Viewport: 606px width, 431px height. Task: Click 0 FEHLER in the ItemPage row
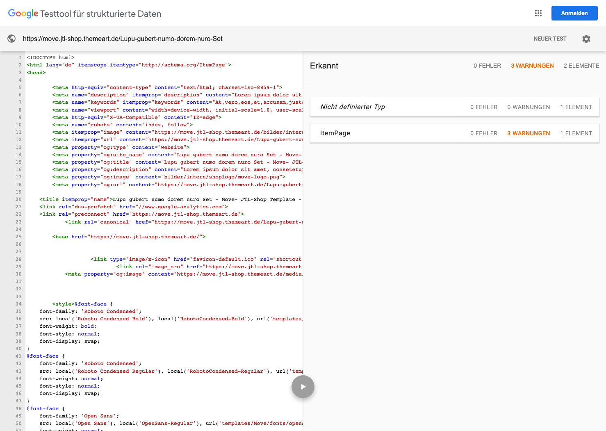(x=484, y=133)
